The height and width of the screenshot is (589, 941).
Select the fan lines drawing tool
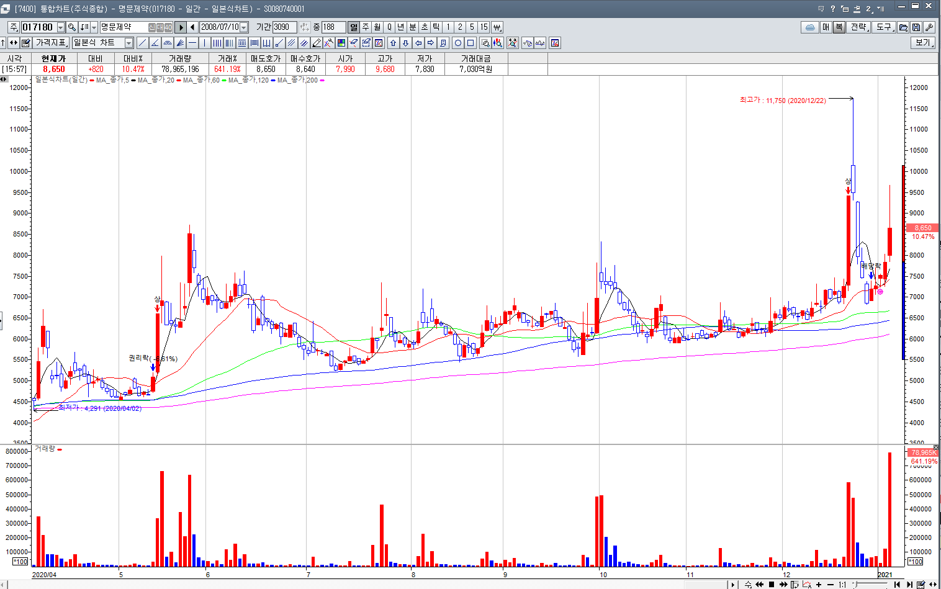(x=179, y=43)
